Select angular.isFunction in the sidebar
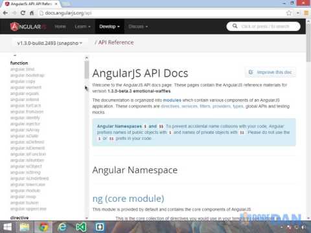Screen dimensions: 311x233 click(x=28, y=154)
